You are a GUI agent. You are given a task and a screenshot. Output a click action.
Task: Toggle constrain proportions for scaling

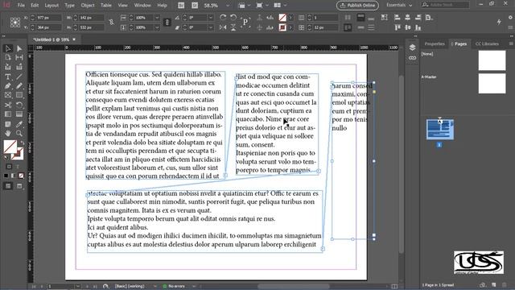[167, 23]
